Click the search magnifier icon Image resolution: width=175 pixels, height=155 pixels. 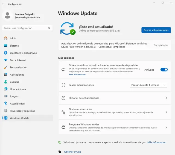tap(49, 28)
